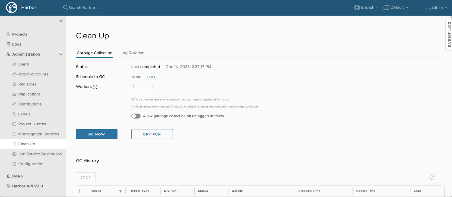This screenshot has height=197, width=452.
Task: Click EDIT next to Schedule to GC
Action: point(151,77)
